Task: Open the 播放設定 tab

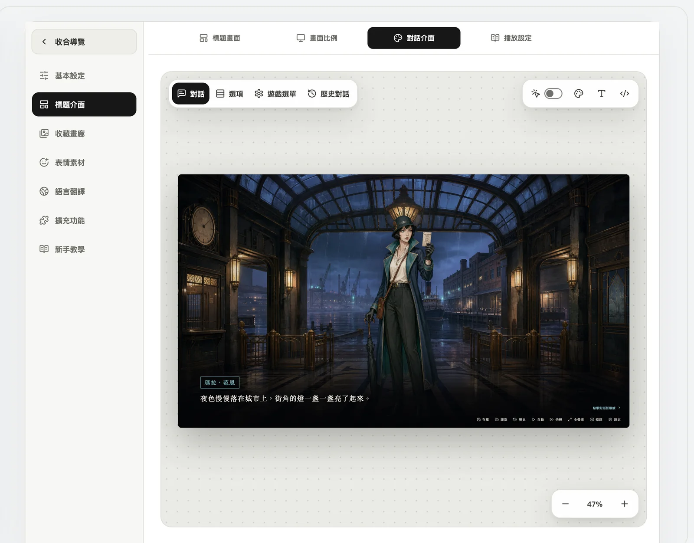Action: (x=511, y=38)
